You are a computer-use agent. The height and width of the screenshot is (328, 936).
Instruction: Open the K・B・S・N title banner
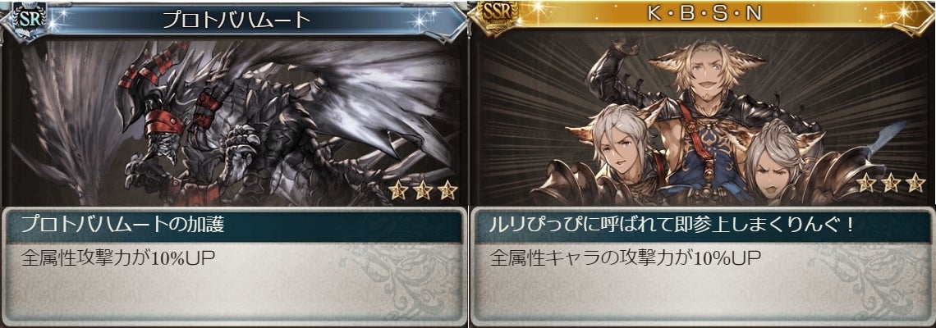[x=704, y=14]
